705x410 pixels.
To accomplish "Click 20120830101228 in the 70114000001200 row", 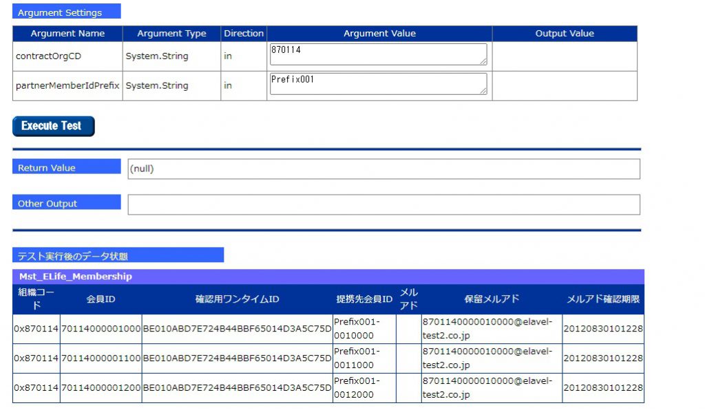I will point(603,388).
